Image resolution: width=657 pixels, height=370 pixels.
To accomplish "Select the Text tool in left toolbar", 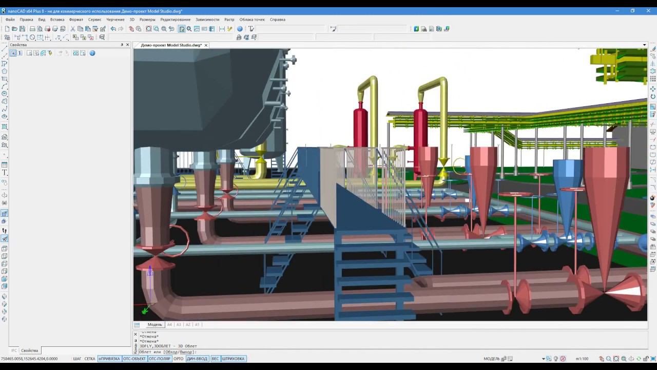I will (5, 173).
